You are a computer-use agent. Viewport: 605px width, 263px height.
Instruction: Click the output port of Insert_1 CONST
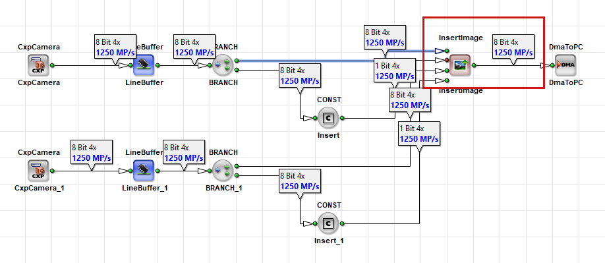341,223
